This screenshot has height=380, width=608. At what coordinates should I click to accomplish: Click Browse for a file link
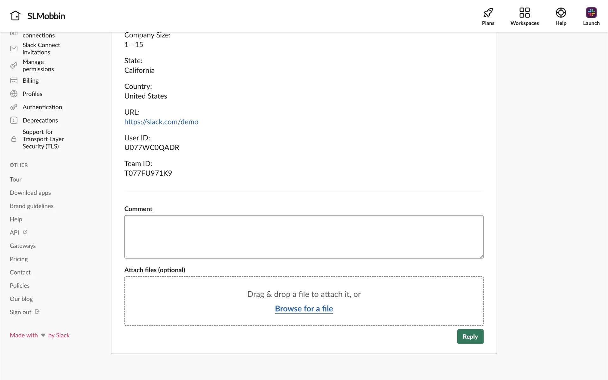tap(304, 308)
